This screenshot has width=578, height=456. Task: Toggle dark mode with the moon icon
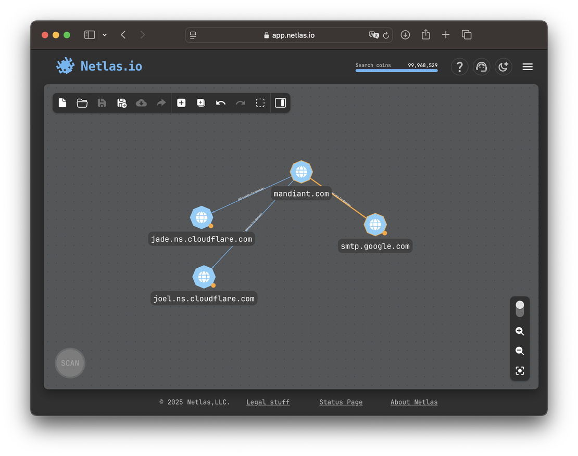click(503, 67)
